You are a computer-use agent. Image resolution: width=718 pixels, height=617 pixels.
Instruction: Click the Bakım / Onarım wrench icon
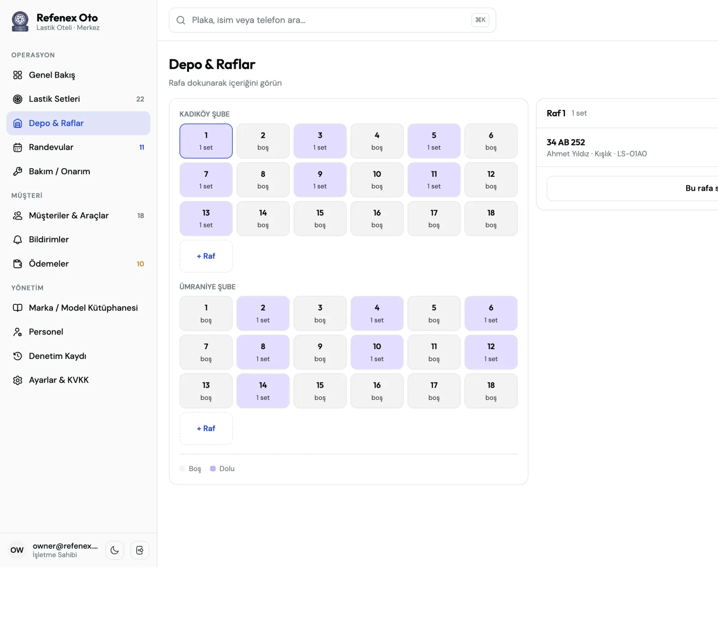tap(18, 171)
